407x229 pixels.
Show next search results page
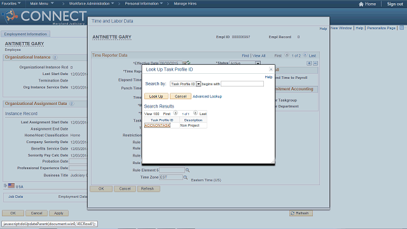pyautogui.click(x=195, y=113)
